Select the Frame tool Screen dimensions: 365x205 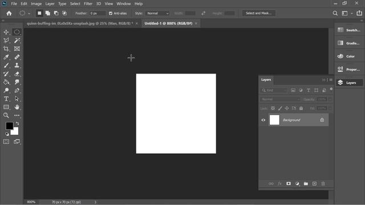pos(17,49)
